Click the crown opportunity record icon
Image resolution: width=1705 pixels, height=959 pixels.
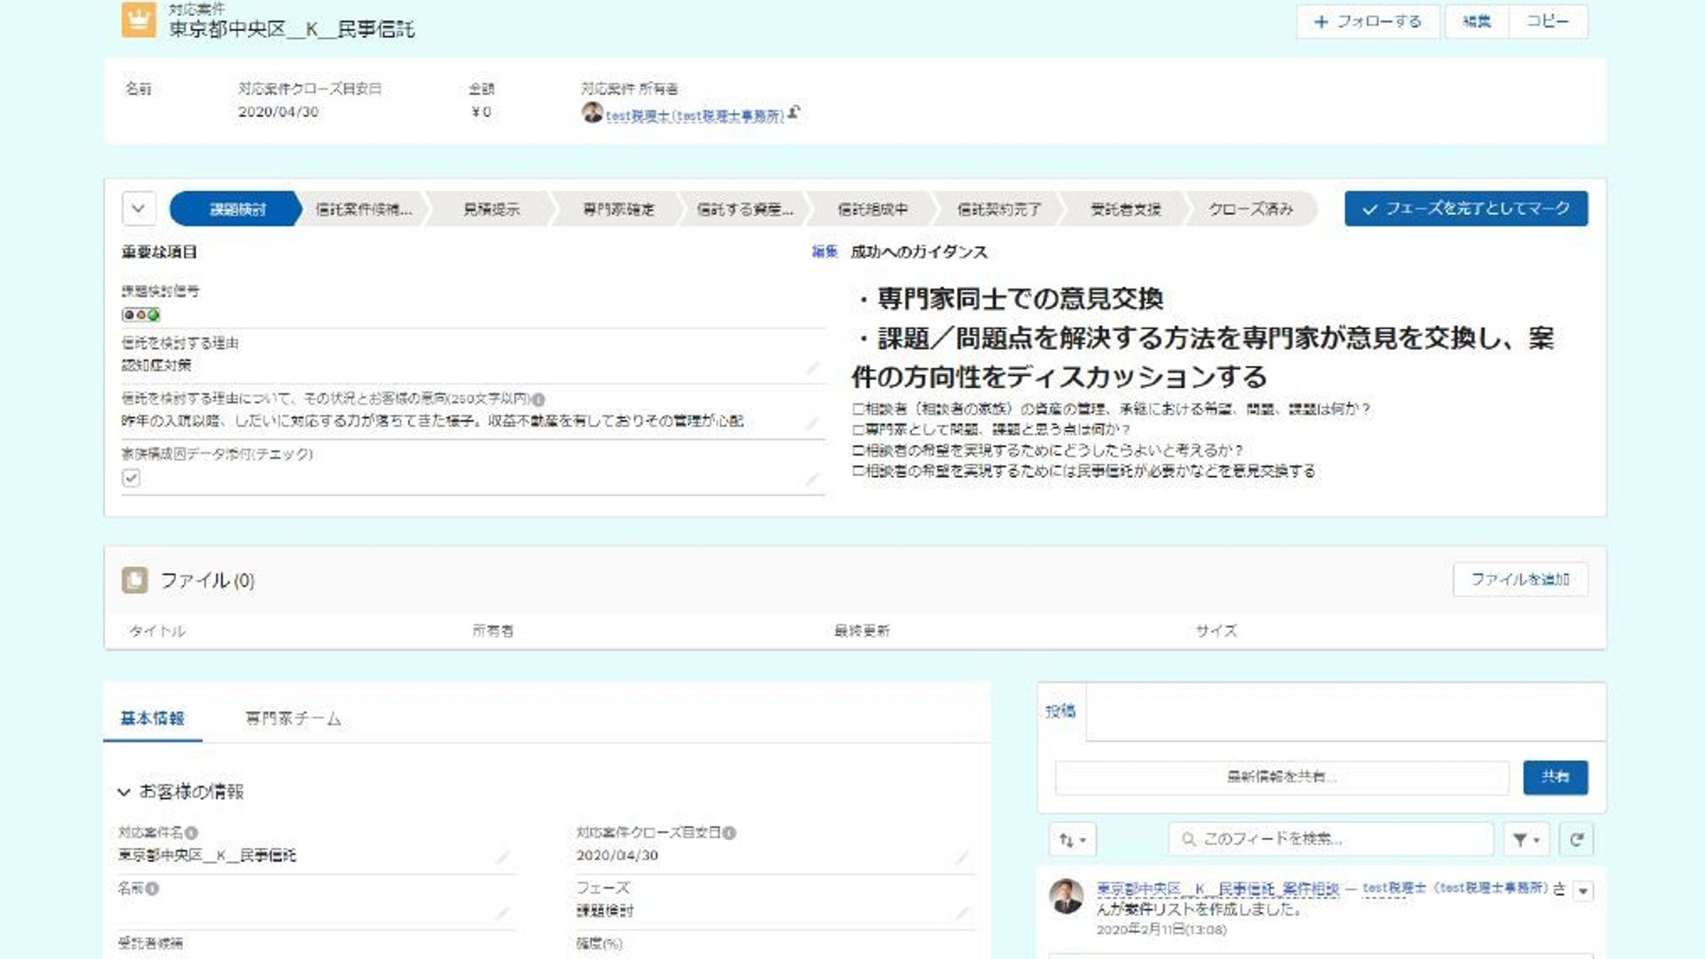[139, 20]
